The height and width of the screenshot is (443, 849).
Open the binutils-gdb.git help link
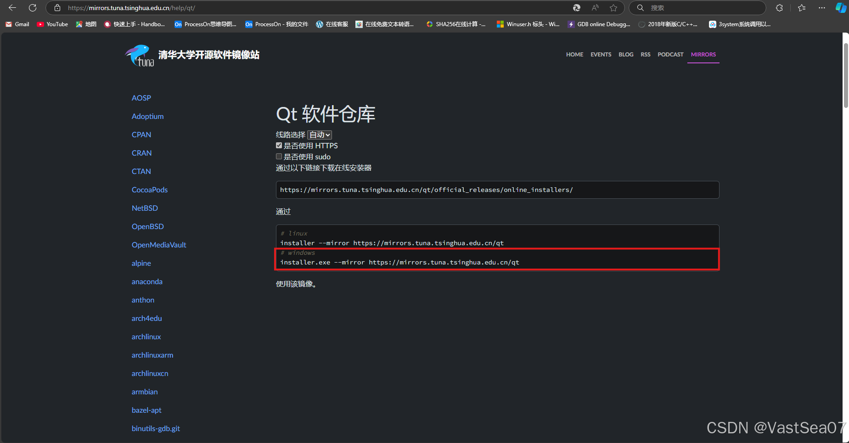156,428
